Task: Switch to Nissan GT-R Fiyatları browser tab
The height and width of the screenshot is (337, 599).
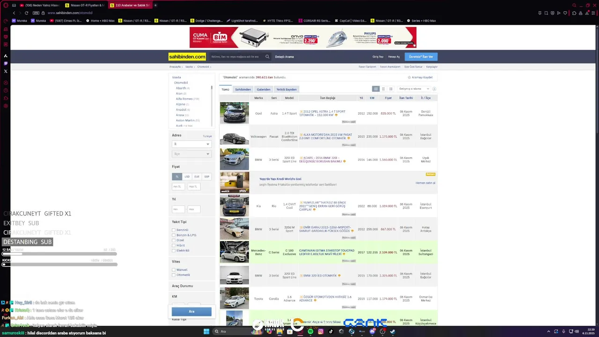Action: point(85,5)
